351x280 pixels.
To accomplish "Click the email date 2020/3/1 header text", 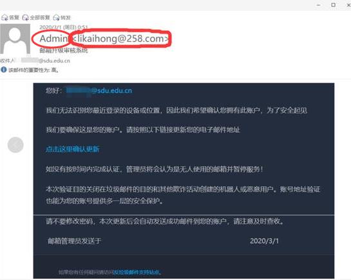I will (x=63, y=27).
